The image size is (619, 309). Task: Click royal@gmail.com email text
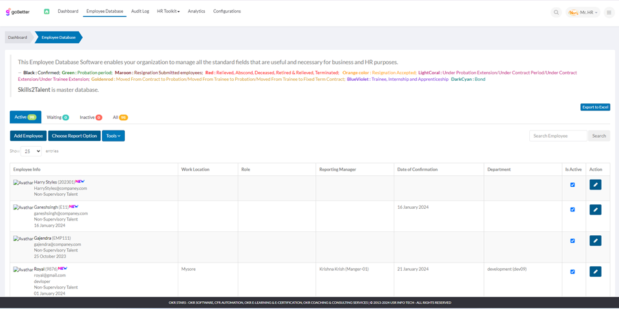pyautogui.click(x=50, y=275)
